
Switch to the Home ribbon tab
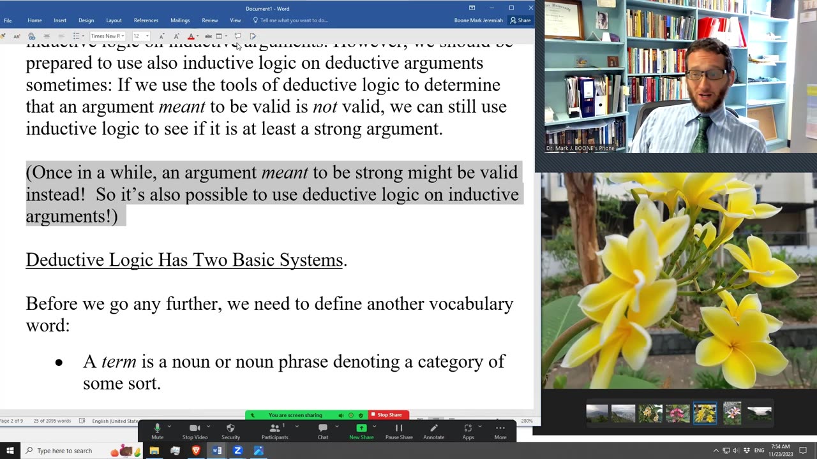[x=34, y=20]
